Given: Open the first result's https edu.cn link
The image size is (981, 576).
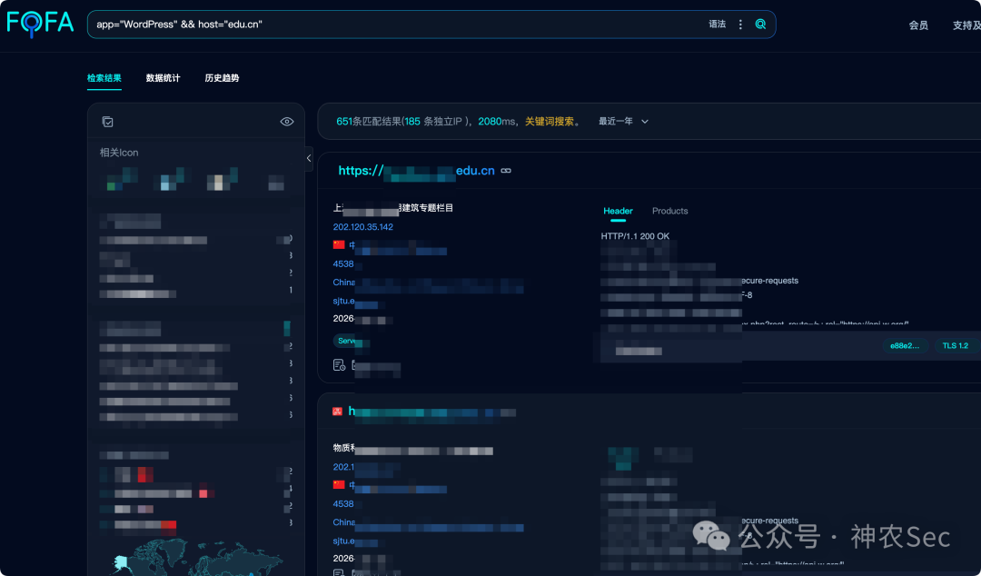Looking at the screenshot, I should coord(416,170).
